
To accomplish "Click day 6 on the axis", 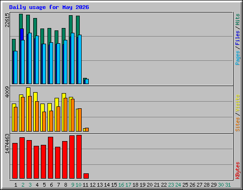I will (x=51, y=185).
